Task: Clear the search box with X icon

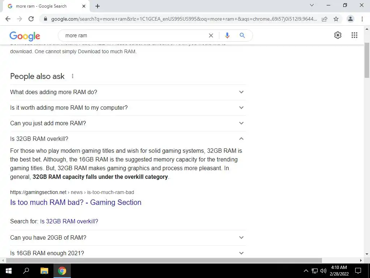Action: tap(211, 35)
